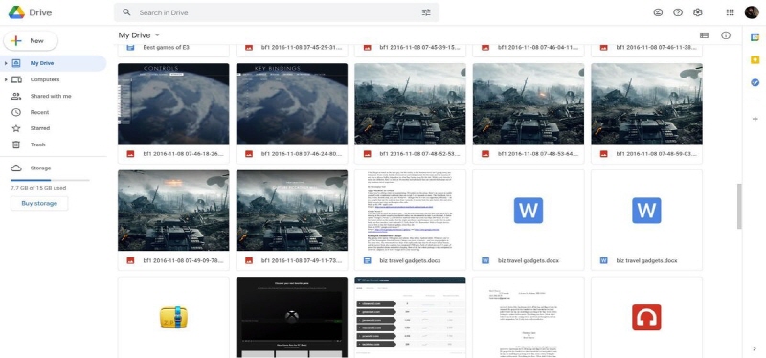Screen dimensions: 766x358
Task: Select the Controls screenshot thumbnail
Action: [x=173, y=103]
